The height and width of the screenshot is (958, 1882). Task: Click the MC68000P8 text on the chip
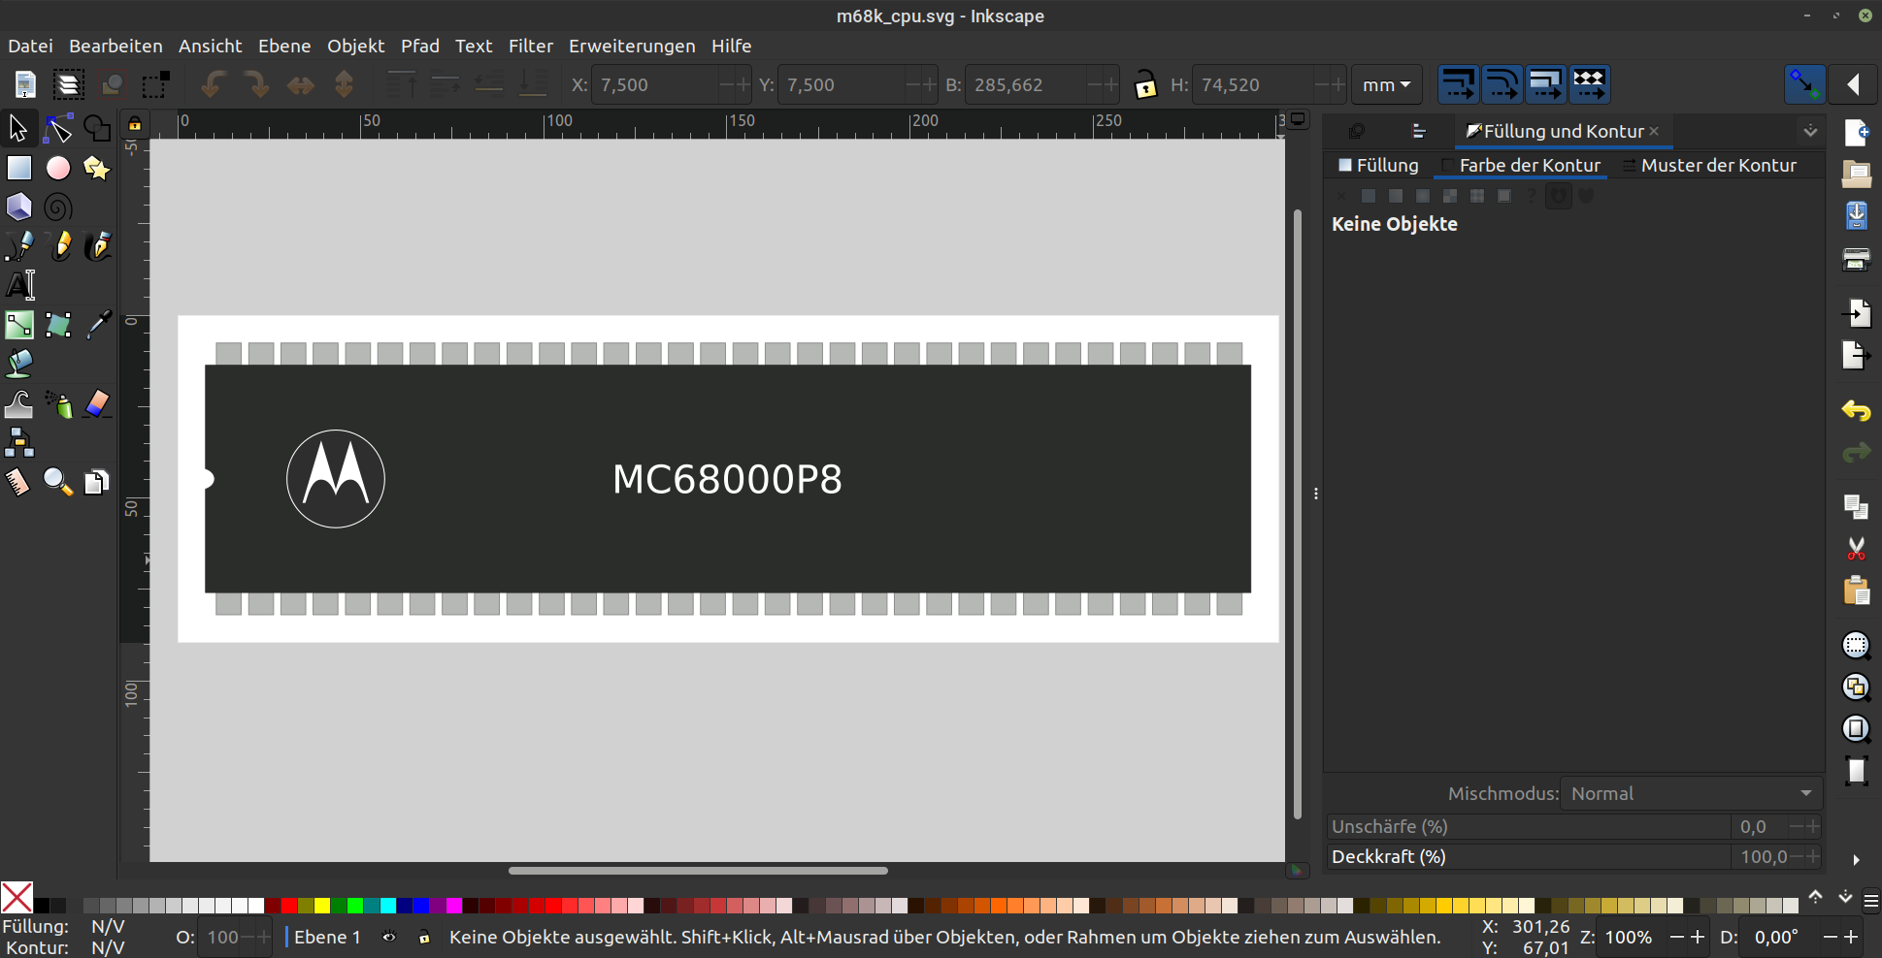coord(727,479)
